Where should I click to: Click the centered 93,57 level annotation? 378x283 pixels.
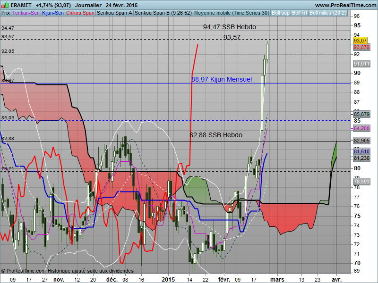pyautogui.click(x=232, y=37)
